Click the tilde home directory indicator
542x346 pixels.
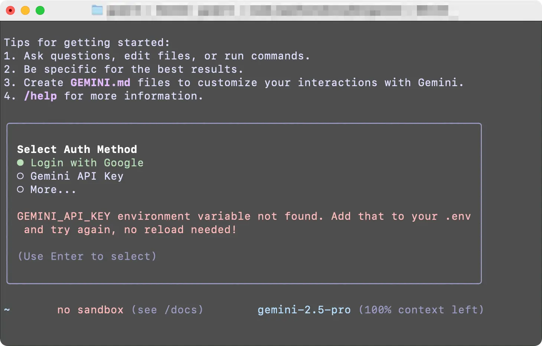7,310
